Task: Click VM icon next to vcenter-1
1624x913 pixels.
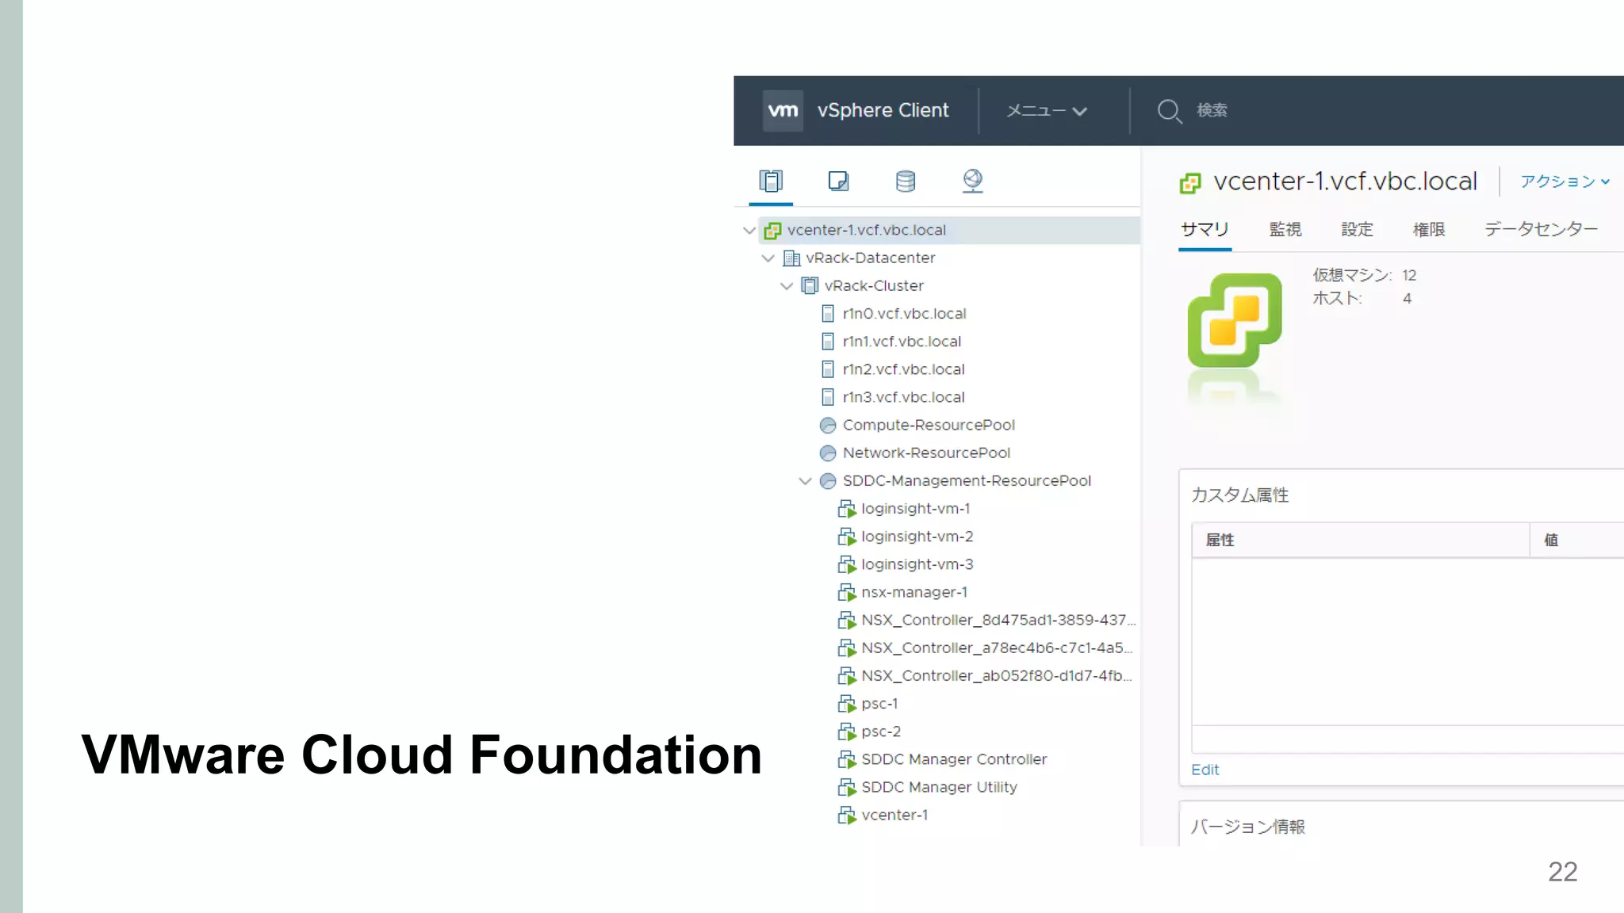Action: point(847,815)
